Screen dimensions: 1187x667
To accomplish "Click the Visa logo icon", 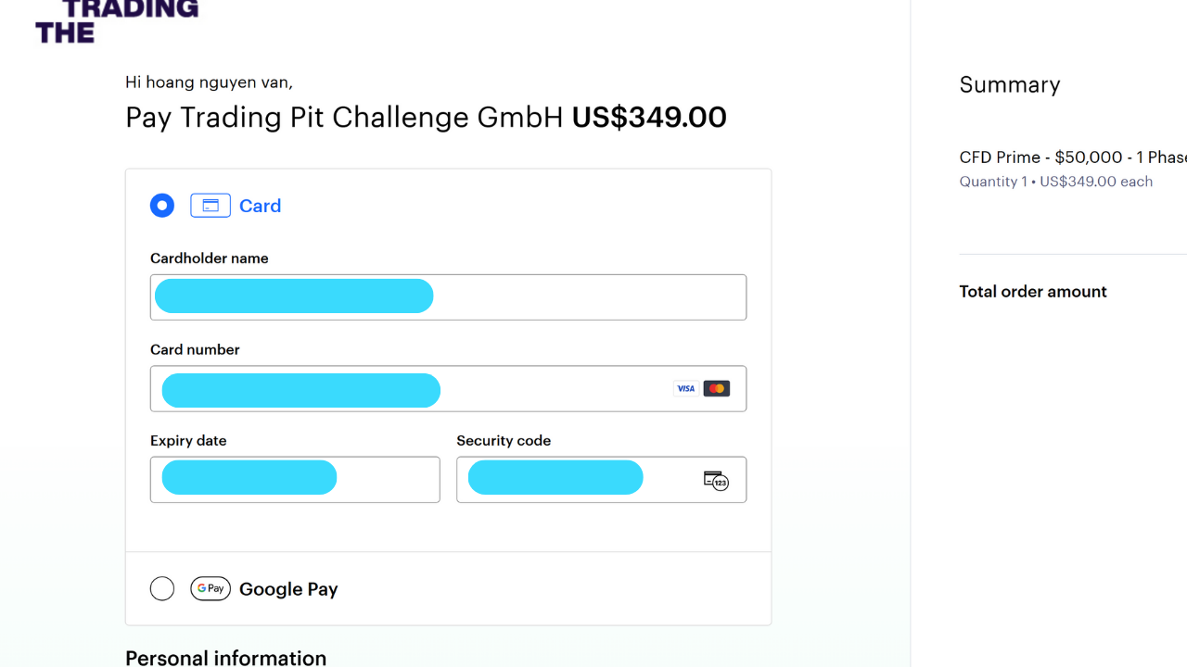I will pyautogui.click(x=685, y=389).
